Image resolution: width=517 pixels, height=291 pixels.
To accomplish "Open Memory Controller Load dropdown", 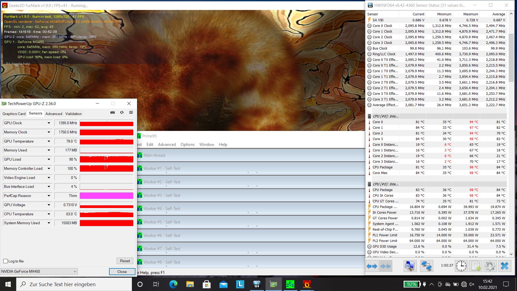I will [49, 169].
